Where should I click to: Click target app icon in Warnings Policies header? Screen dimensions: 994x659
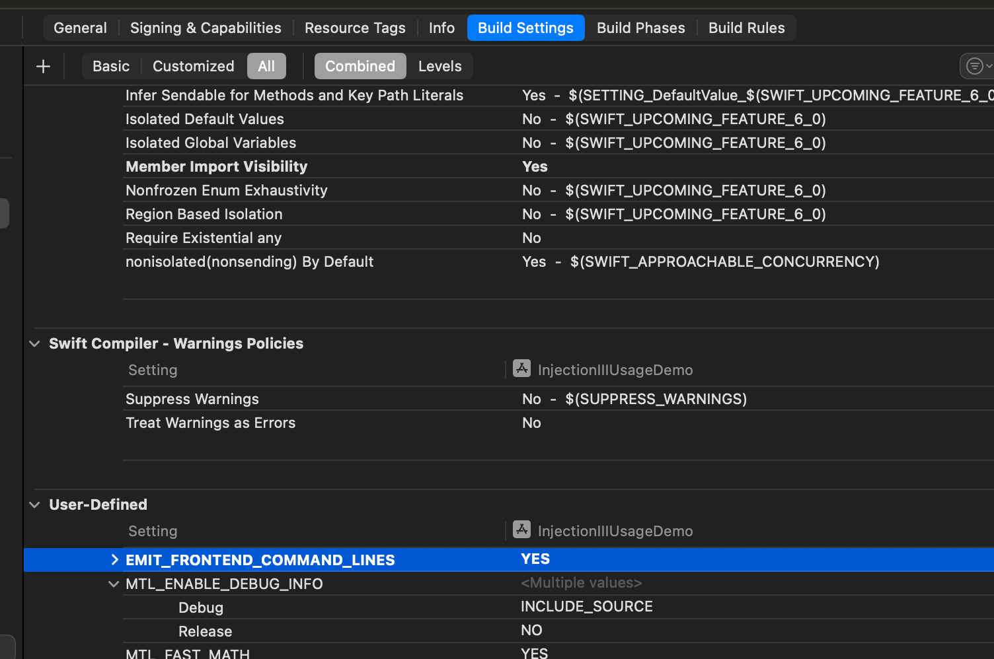point(521,368)
